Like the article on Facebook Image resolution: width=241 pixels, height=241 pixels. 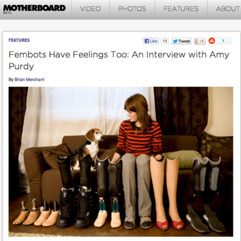tap(151, 41)
